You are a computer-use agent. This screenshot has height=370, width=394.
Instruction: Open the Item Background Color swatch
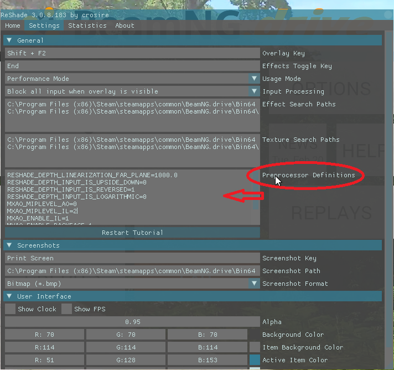pyautogui.click(x=255, y=347)
